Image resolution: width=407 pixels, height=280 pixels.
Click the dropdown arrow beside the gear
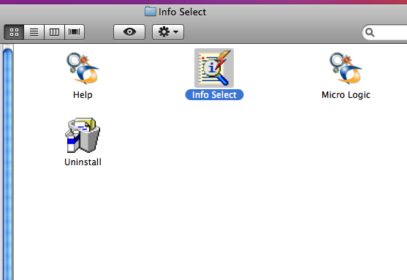[x=175, y=32]
